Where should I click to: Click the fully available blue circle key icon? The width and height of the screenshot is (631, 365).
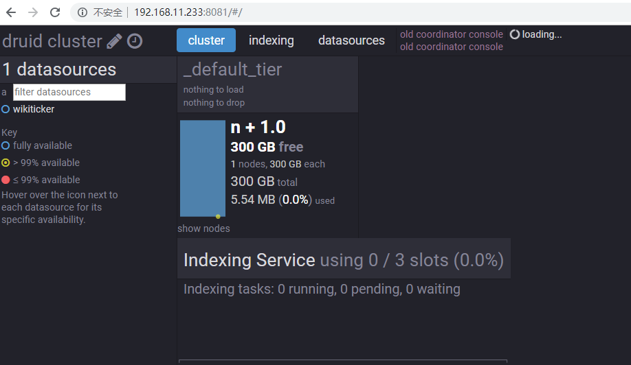click(5, 145)
